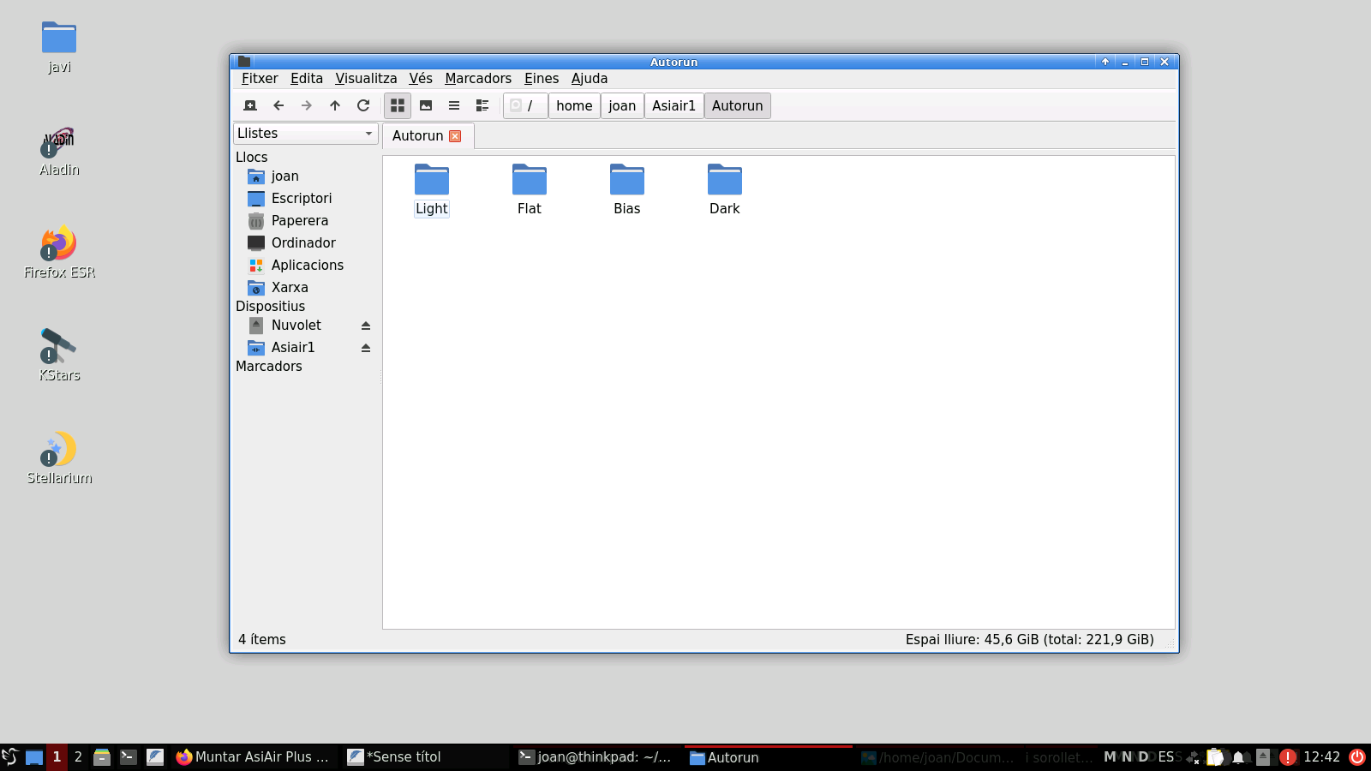Eject the Asiair1 device
The image size is (1371, 771).
366,348
